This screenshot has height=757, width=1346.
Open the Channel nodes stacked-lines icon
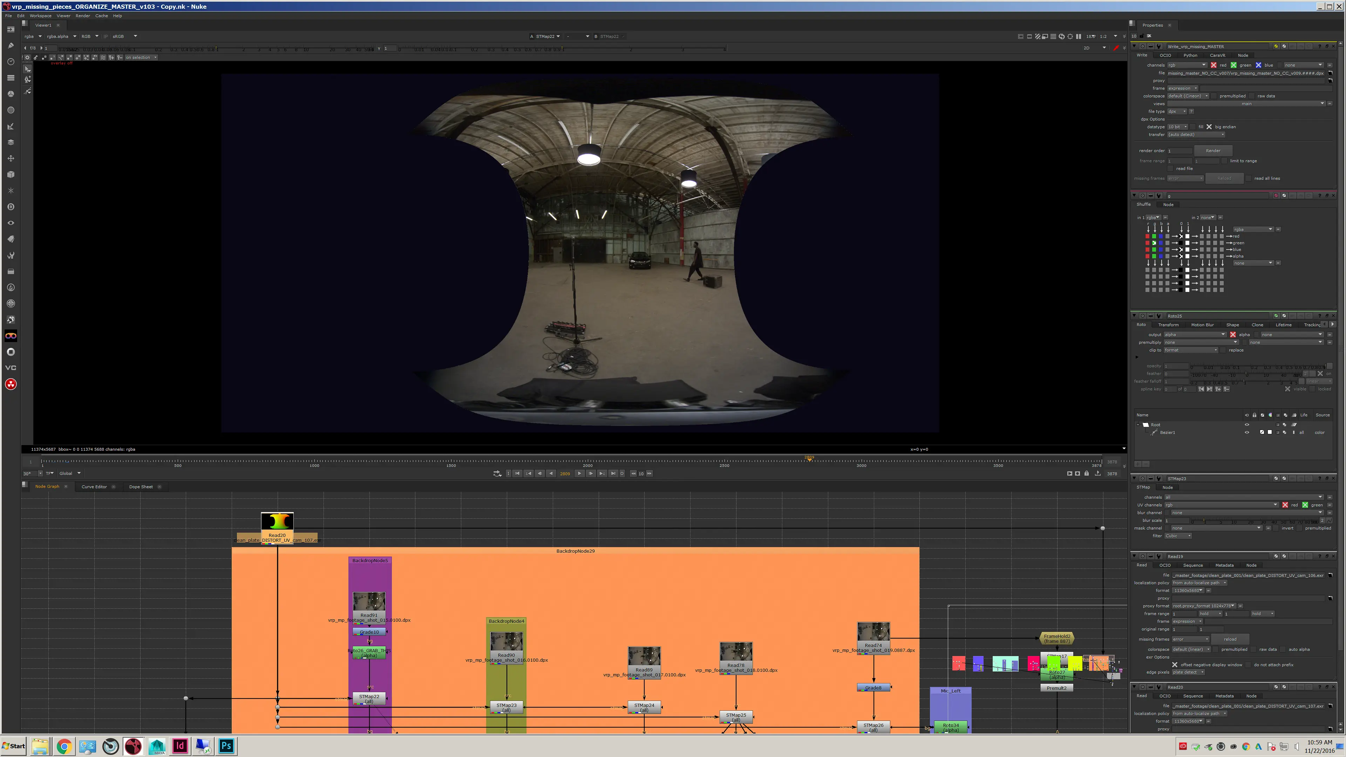[11, 78]
